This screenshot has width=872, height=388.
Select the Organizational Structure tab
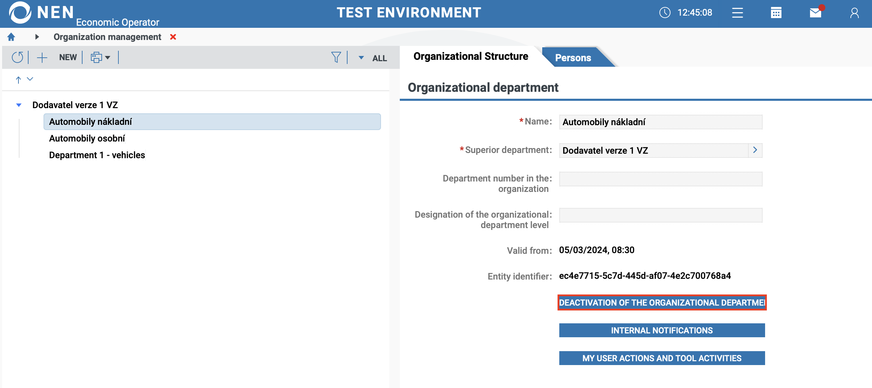pyautogui.click(x=470, y=56)
